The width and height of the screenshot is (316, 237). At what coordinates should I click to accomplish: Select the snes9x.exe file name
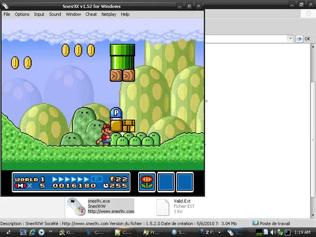pyautogui.click(x=99, y=201)
